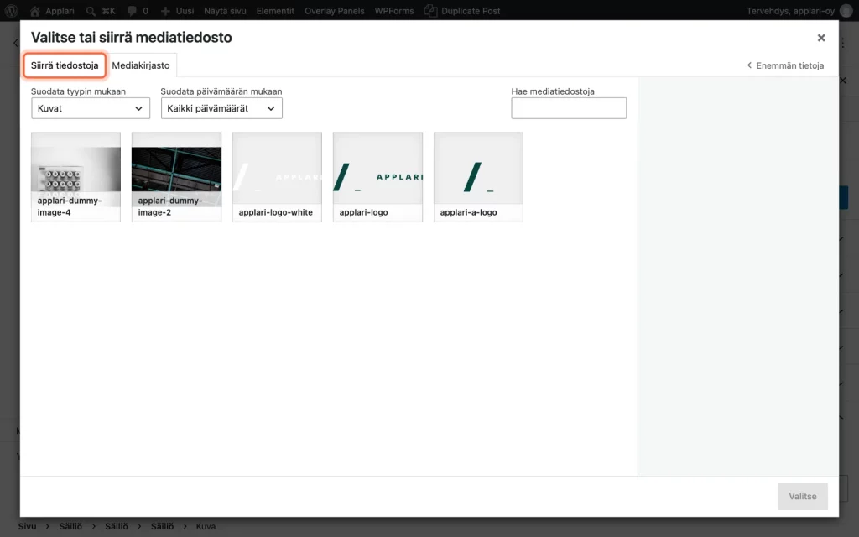Click the WordPress logo in admin bar
Screen dimensions: 859x537
(x=12, y=10)
